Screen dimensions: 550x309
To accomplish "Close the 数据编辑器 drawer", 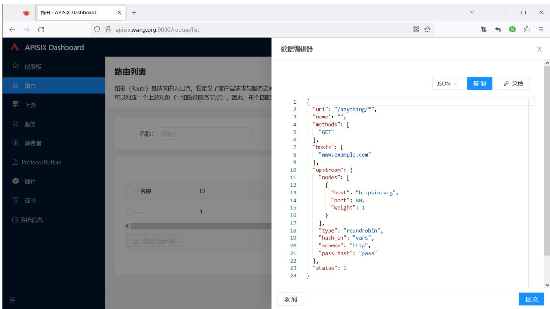I will [539, 49].
